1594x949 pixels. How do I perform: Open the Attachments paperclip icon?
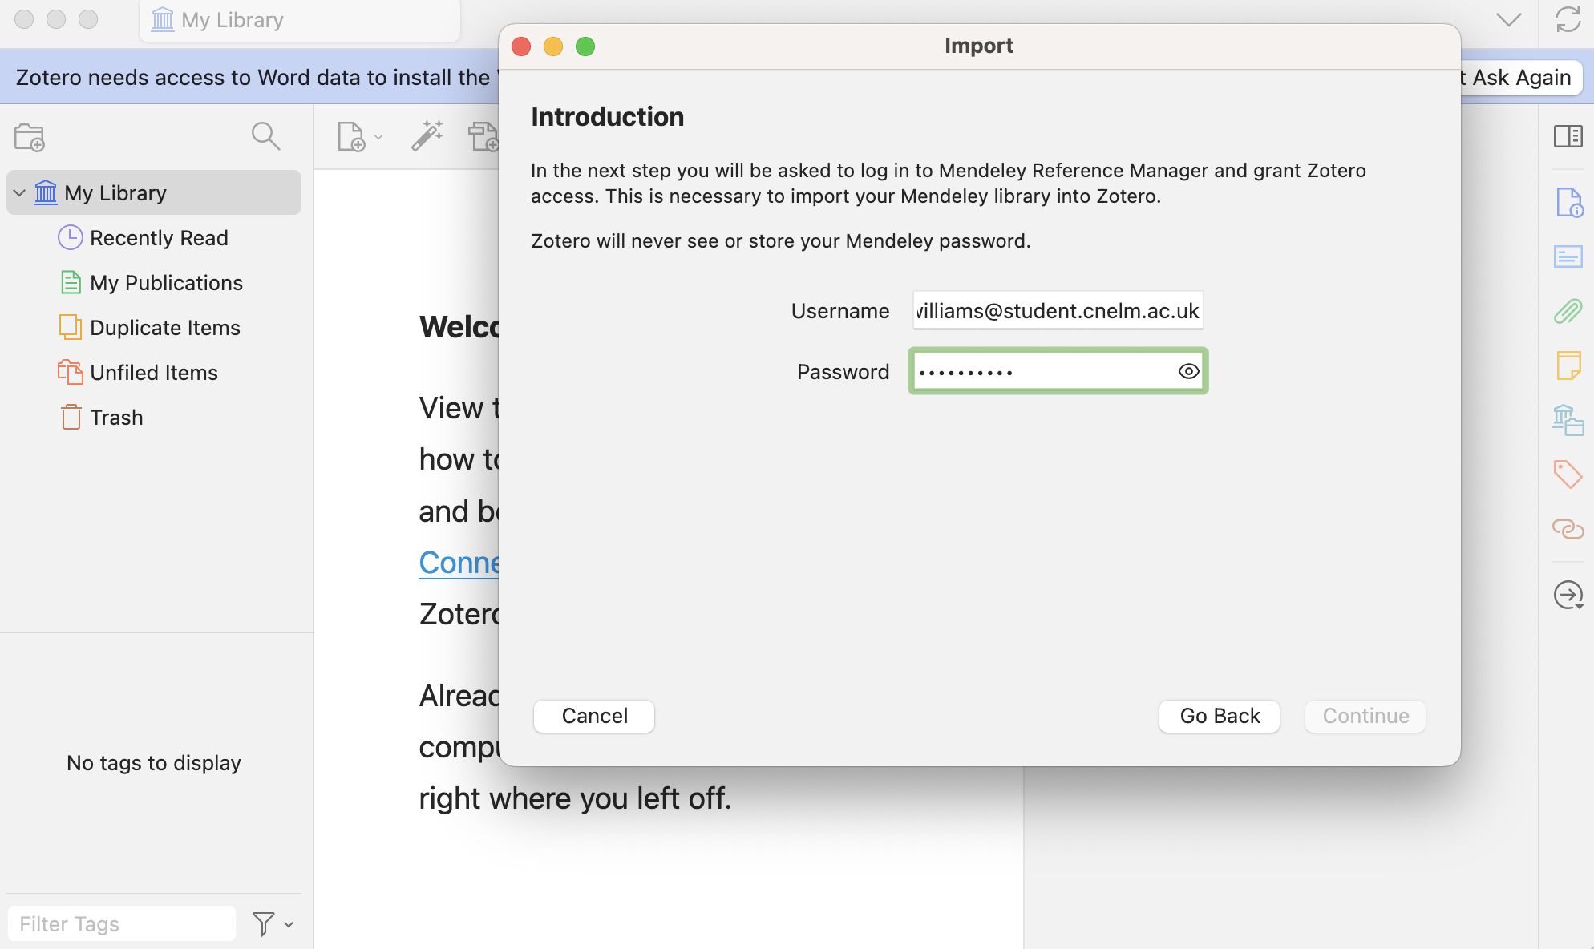tap(1568, 311)
